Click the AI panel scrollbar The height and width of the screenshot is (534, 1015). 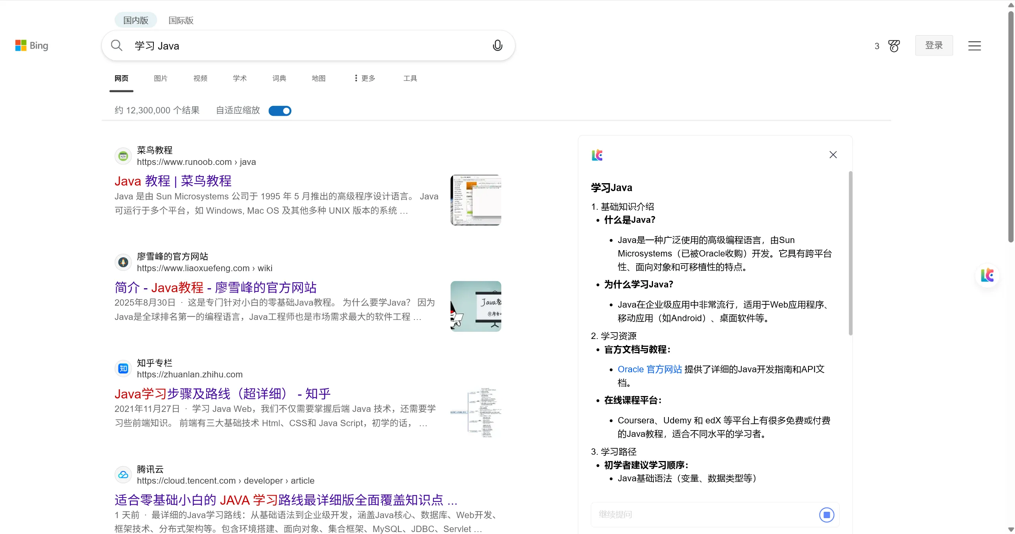point(850,253)
